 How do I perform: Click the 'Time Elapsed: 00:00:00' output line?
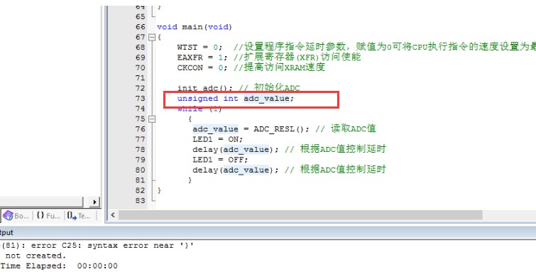tap(59, 265)
